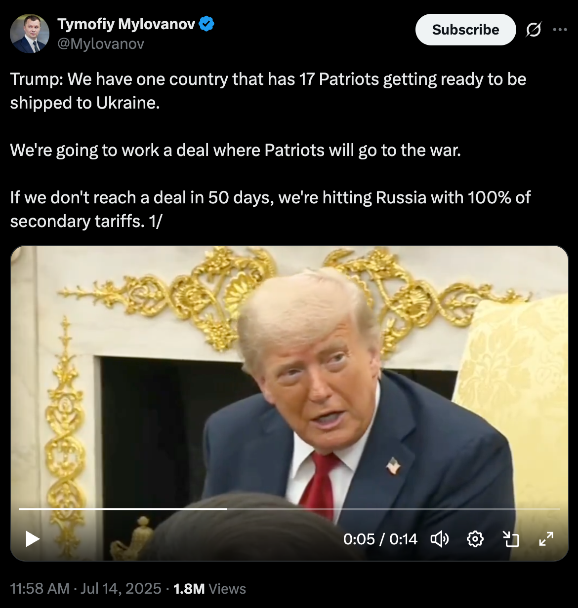Click the 0:05 / 0:14 time display

[380, 539]
